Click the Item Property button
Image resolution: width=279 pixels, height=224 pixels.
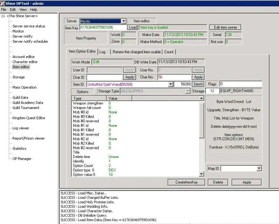click(x=86, y=38)
